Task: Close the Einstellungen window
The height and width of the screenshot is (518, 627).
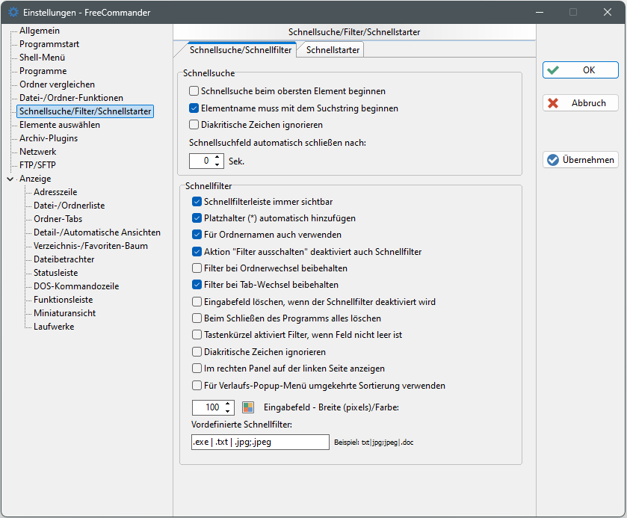Action: coord(608,12)
